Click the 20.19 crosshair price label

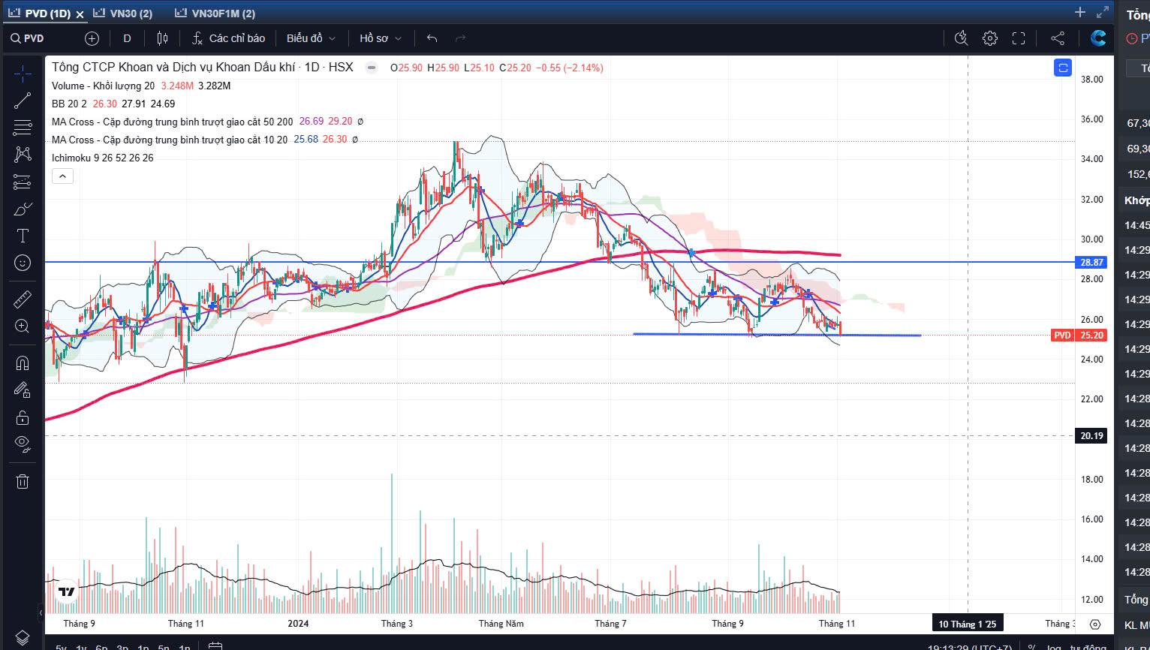[x=1091, y=436]
